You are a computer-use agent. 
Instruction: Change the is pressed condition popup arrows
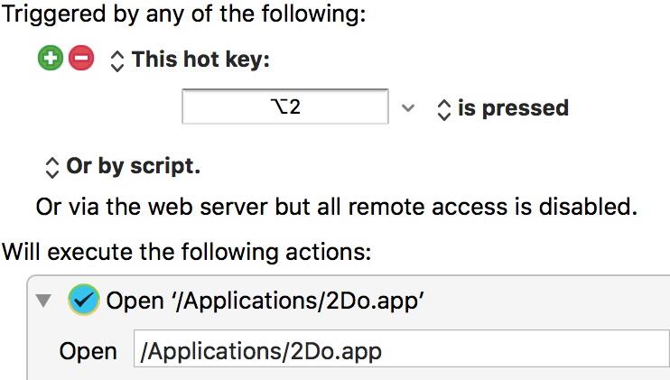click(444, 110)
